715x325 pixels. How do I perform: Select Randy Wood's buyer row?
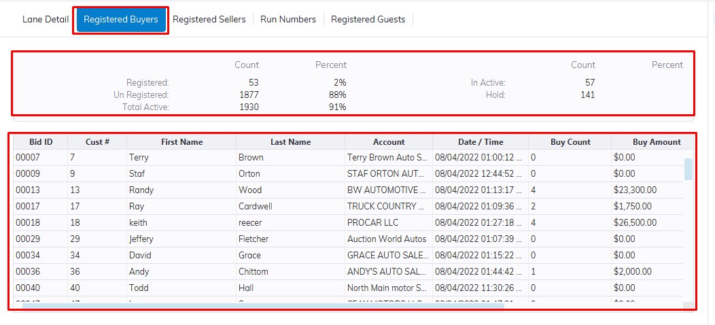(182, 190)
